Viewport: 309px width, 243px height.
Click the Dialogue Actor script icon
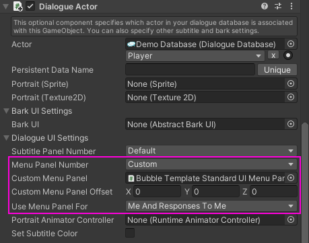point(18,6)
